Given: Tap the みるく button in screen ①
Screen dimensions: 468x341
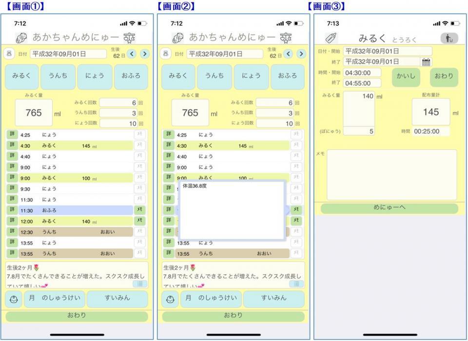Looking at the screenshot, I should pyautogui.click(x=21, y=76).
